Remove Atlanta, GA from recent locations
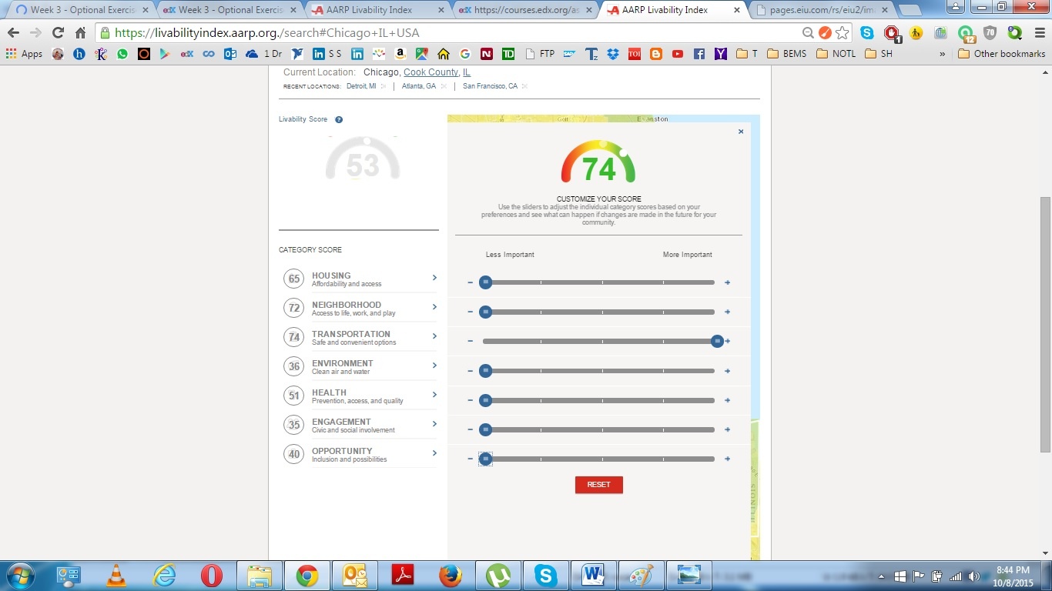This screenshot has height=591, width=1052. click(444, 86)
